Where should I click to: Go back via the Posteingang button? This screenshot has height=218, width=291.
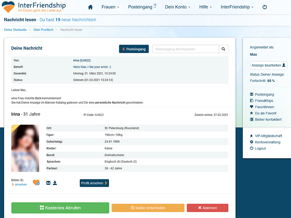(x=134, y=49)
